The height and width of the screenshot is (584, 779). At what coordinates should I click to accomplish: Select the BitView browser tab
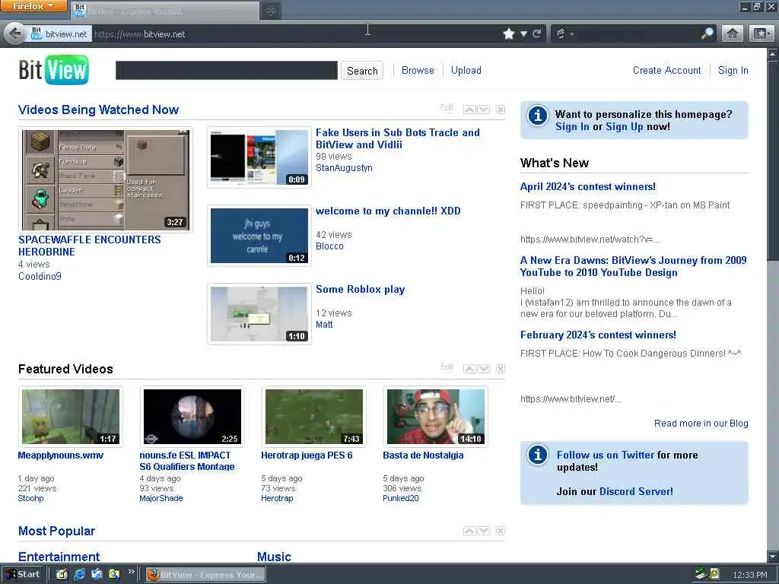165,11
